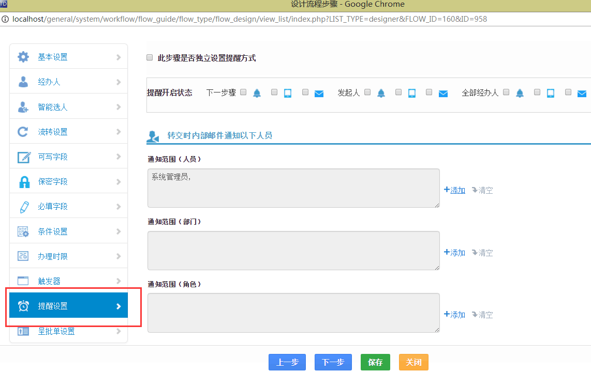Check the 发起人 email reminder checkbox

pyautogui.click(x=430, y=92)
